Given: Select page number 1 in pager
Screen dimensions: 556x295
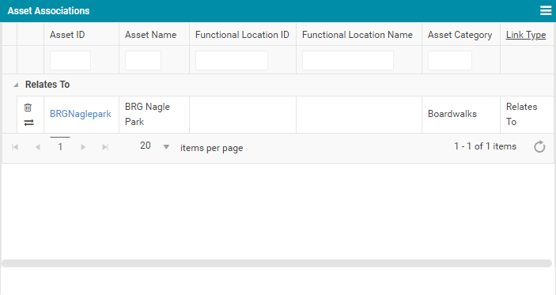Looking at the screenshot, I should [60, 147].
